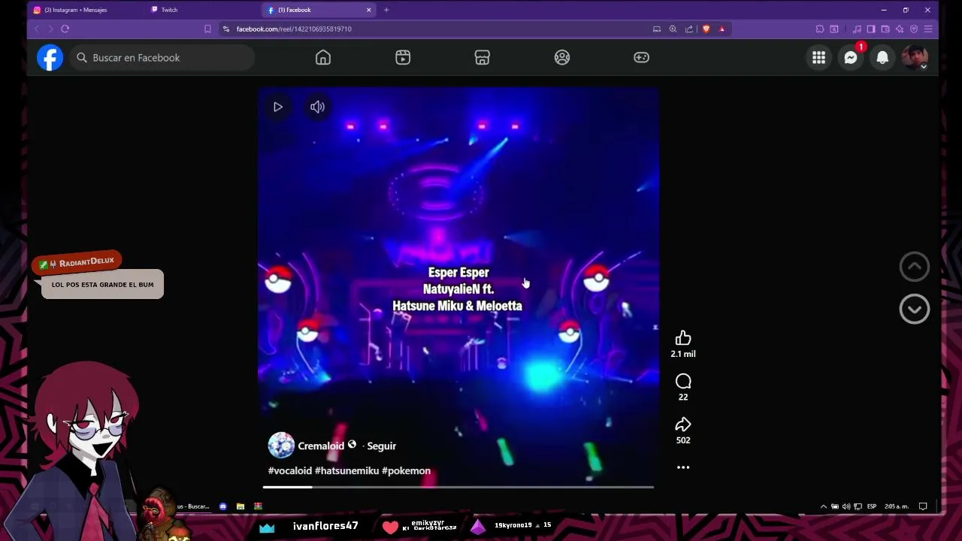The height and width of the screenshot is (541, 962).
Task: Follow Cremaloid with Seguir button
Action: [381, 446]
